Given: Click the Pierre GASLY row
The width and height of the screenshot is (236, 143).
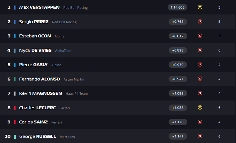Looking at the screenshot, I should (x=118, y=64).
